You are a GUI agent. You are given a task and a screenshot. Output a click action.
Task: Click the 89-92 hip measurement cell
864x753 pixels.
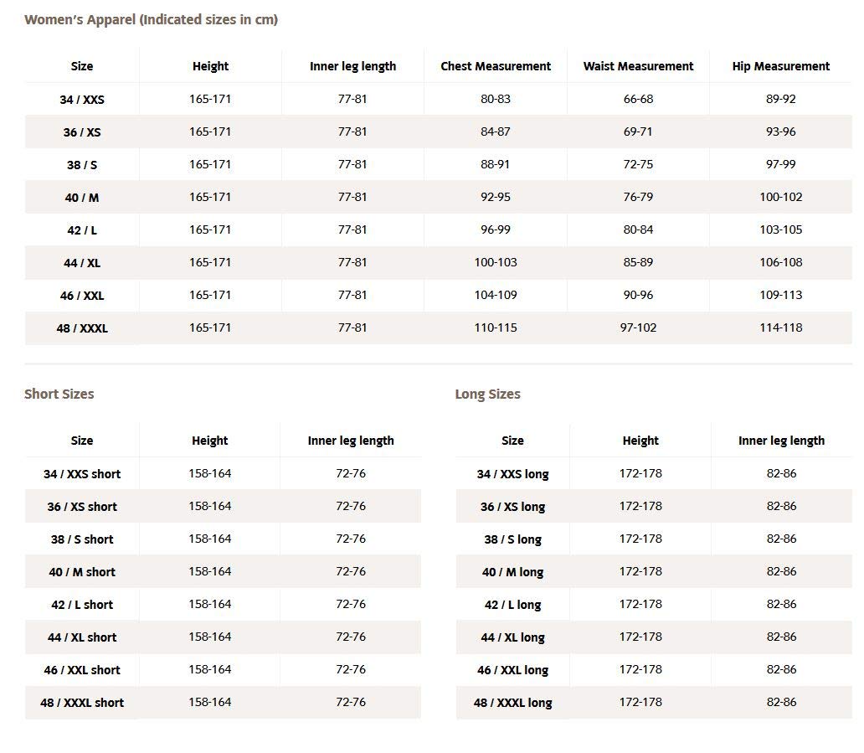click(x=780, y=99)
